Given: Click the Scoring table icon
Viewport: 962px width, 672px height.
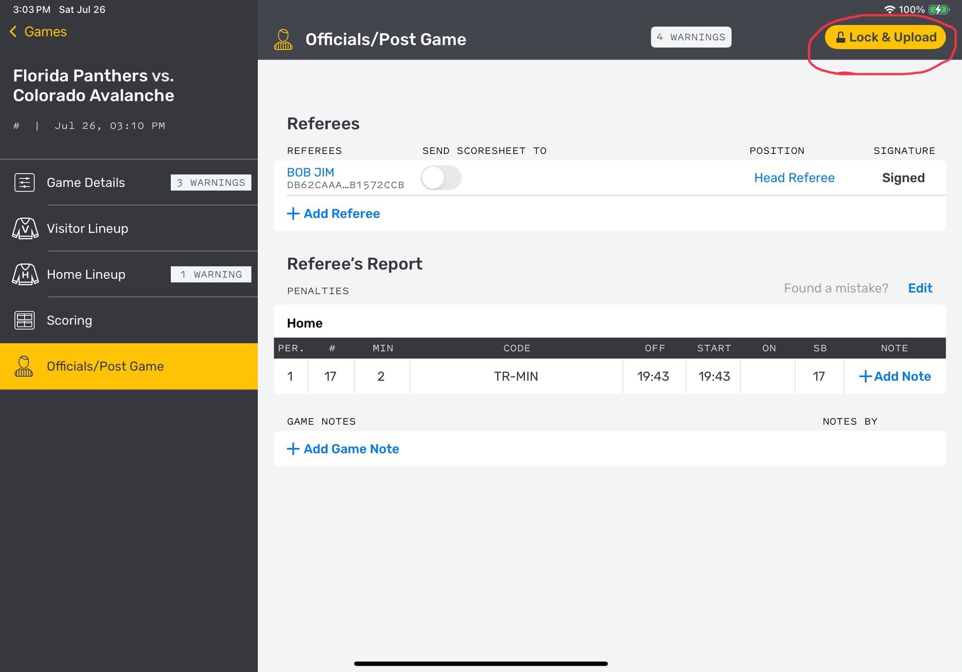Looking at the screenshot, I should pyautogui.click(x=25, y=320).
